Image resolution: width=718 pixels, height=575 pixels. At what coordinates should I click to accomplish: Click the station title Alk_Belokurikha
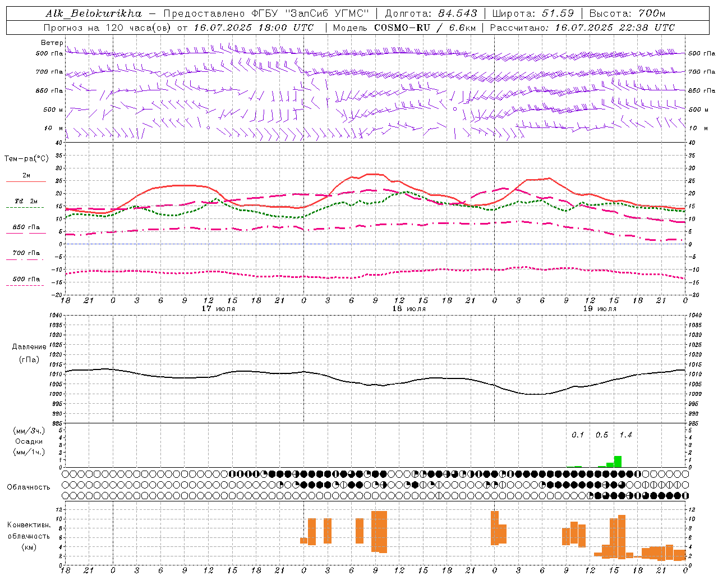point(94,13)
